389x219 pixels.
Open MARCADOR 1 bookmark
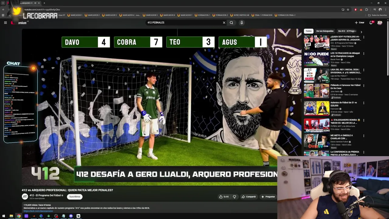pyautogui.click(x=75, y=15)
